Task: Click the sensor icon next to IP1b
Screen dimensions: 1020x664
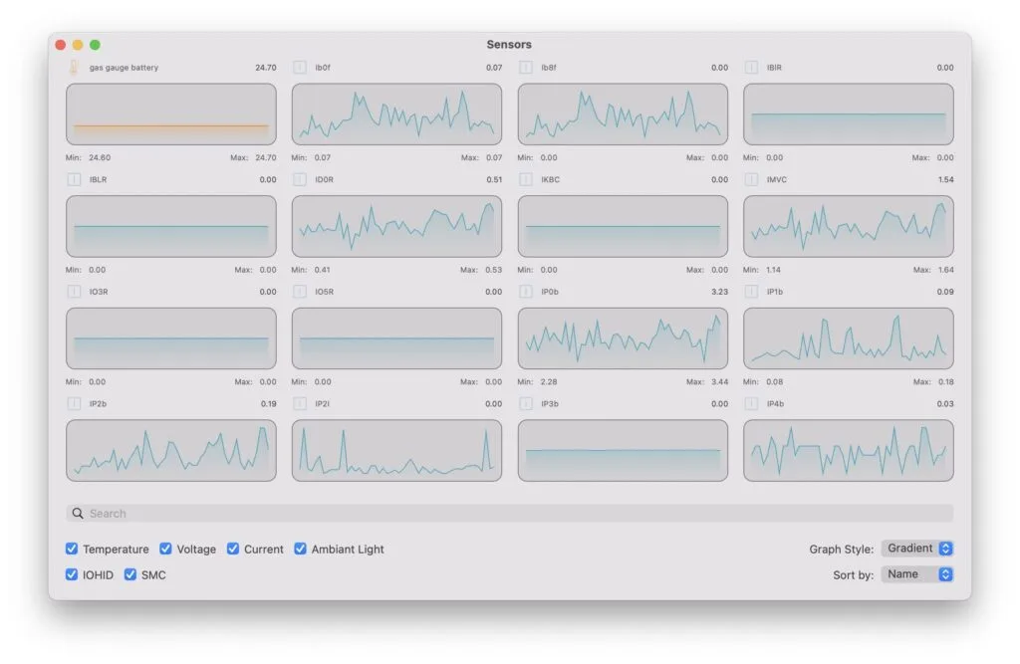Action: click(751, 292)
